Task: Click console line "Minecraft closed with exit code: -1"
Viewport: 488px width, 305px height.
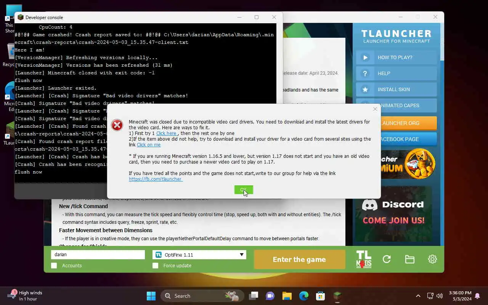Action: tap(101, 73)
